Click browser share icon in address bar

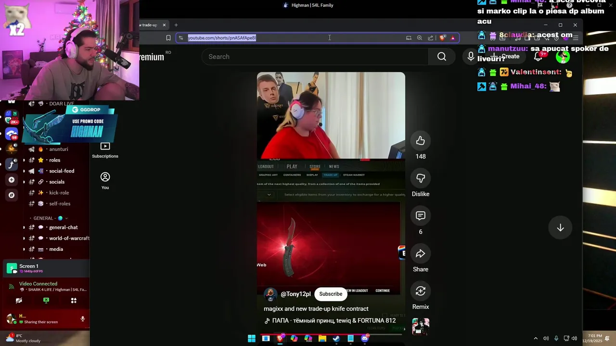click(x=430, y=38)
